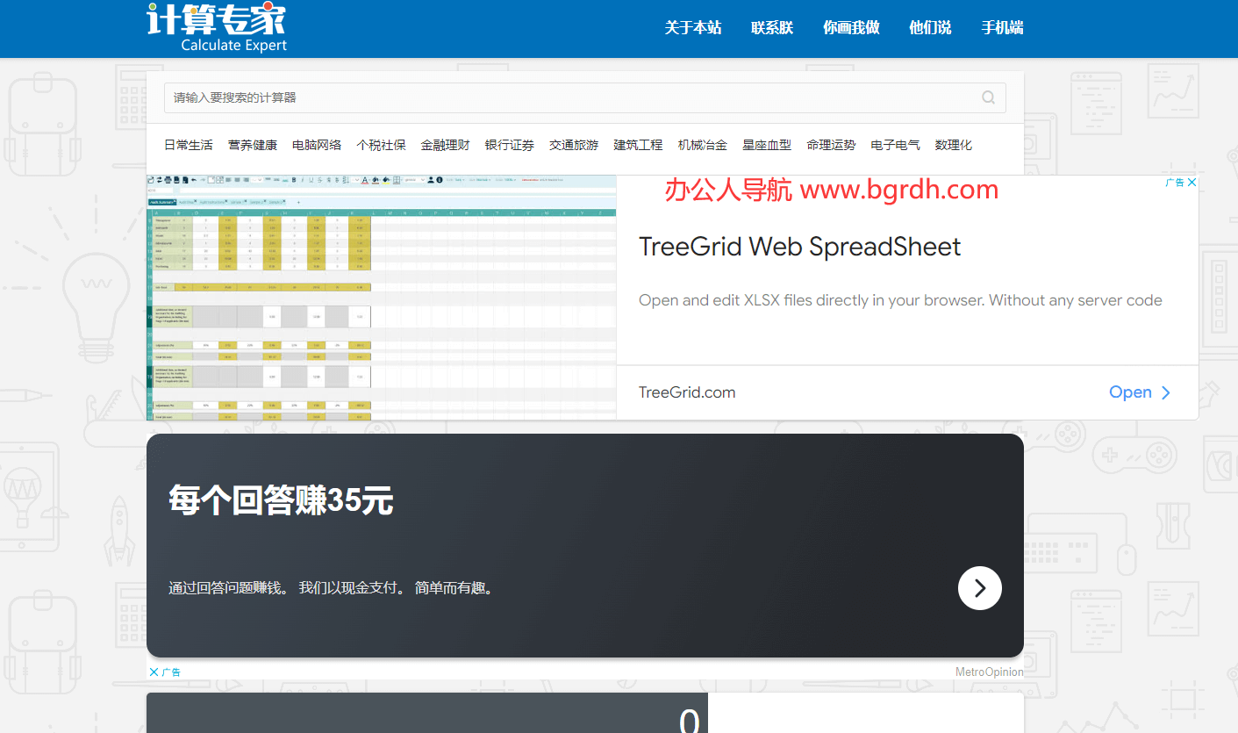1238x733 pixels.
Task: Select the 个税社保 category
Action: point(381,145)
